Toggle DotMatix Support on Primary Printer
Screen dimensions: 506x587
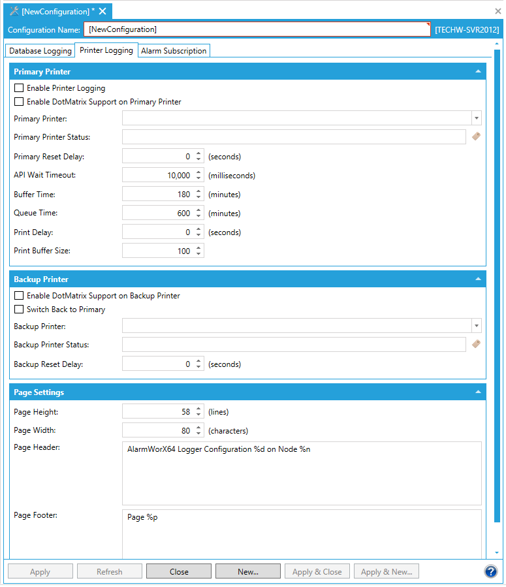pos(19,102)
